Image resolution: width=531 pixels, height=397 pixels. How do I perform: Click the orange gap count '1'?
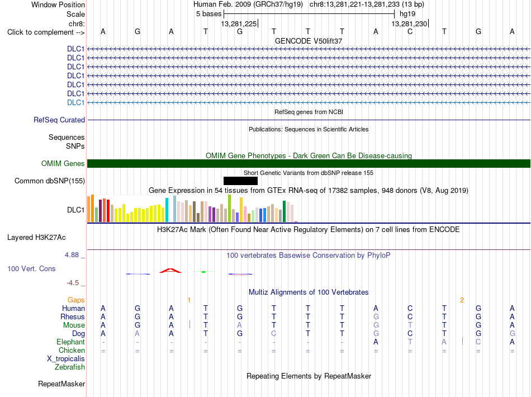point(189,300)
